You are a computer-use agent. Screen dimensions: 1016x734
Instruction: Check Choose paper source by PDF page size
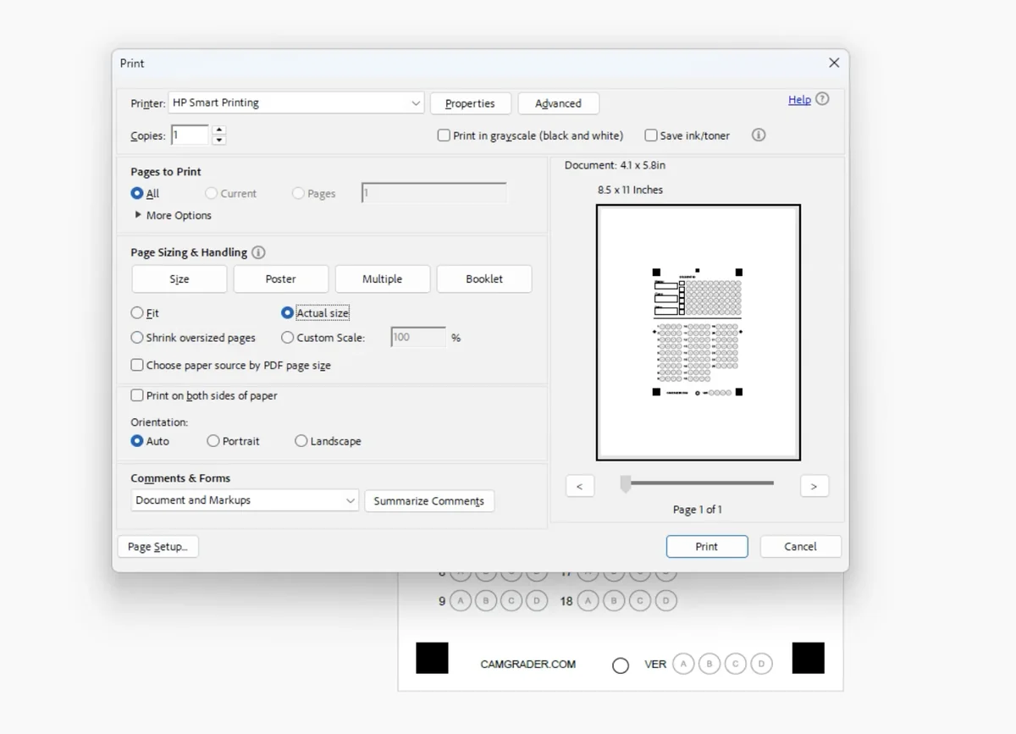point(137,365)
